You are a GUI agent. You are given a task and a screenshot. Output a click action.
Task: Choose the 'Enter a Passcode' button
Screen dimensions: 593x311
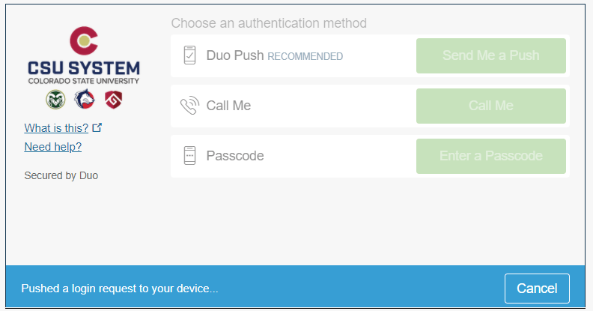point(490,156)
